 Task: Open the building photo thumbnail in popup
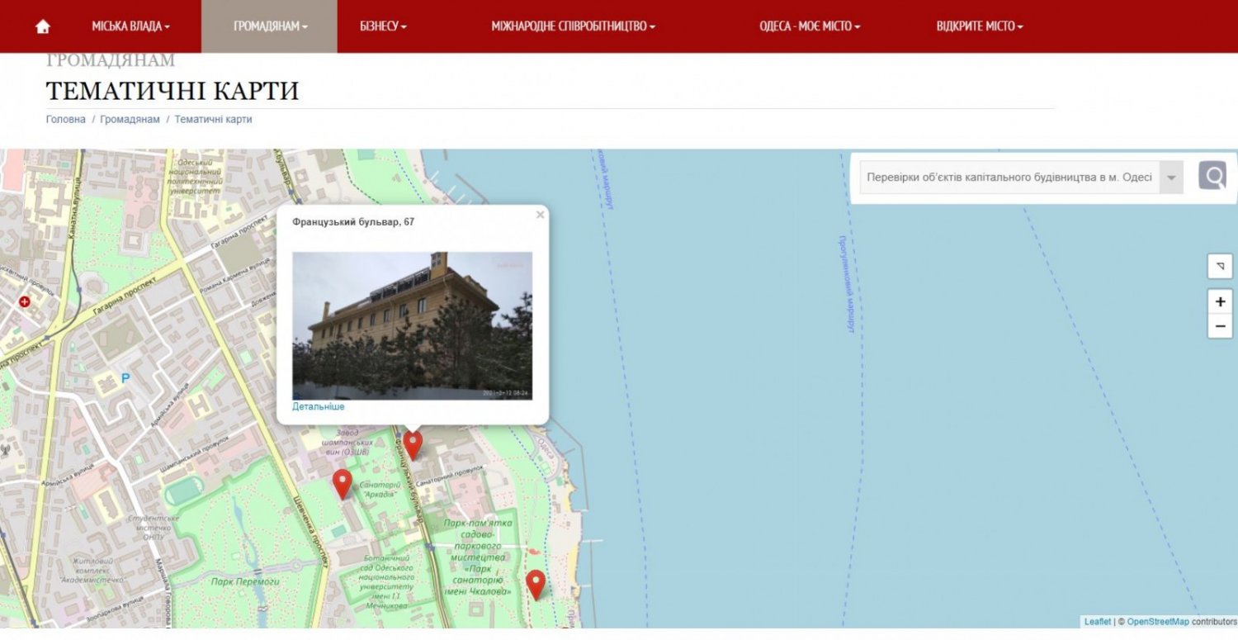point(412,326)
